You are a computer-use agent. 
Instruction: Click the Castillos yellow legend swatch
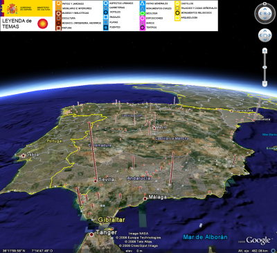coord(177,3)
